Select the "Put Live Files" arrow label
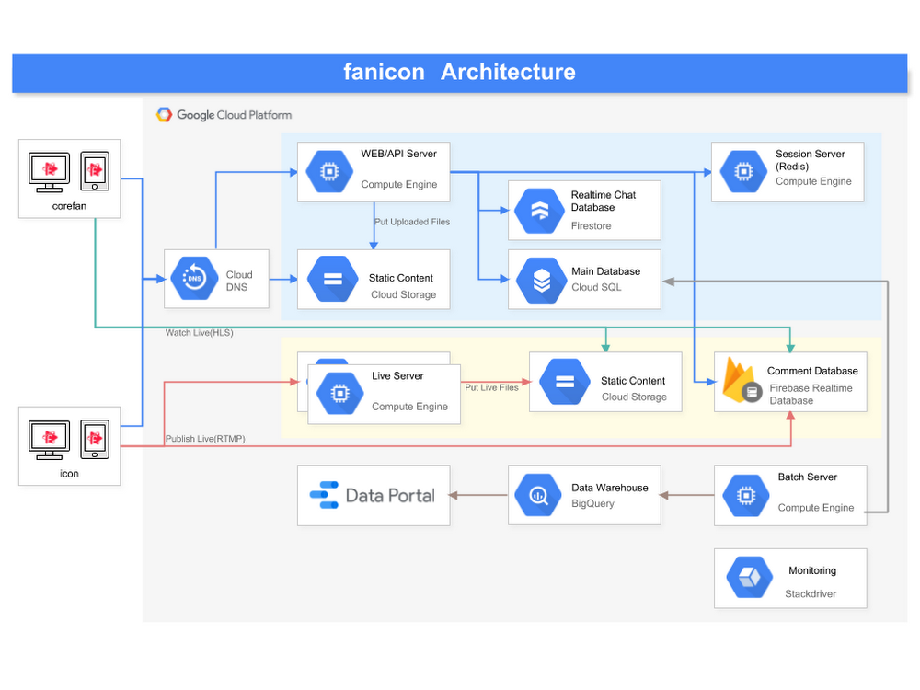This screenshot has height=690, width=920. tap(491, 388)
